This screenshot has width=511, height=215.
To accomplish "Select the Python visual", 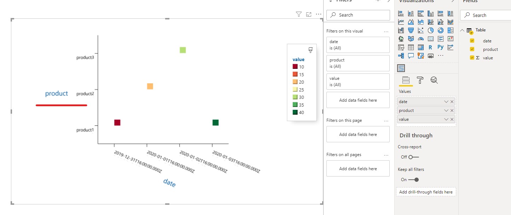I will tap(441, 47).
